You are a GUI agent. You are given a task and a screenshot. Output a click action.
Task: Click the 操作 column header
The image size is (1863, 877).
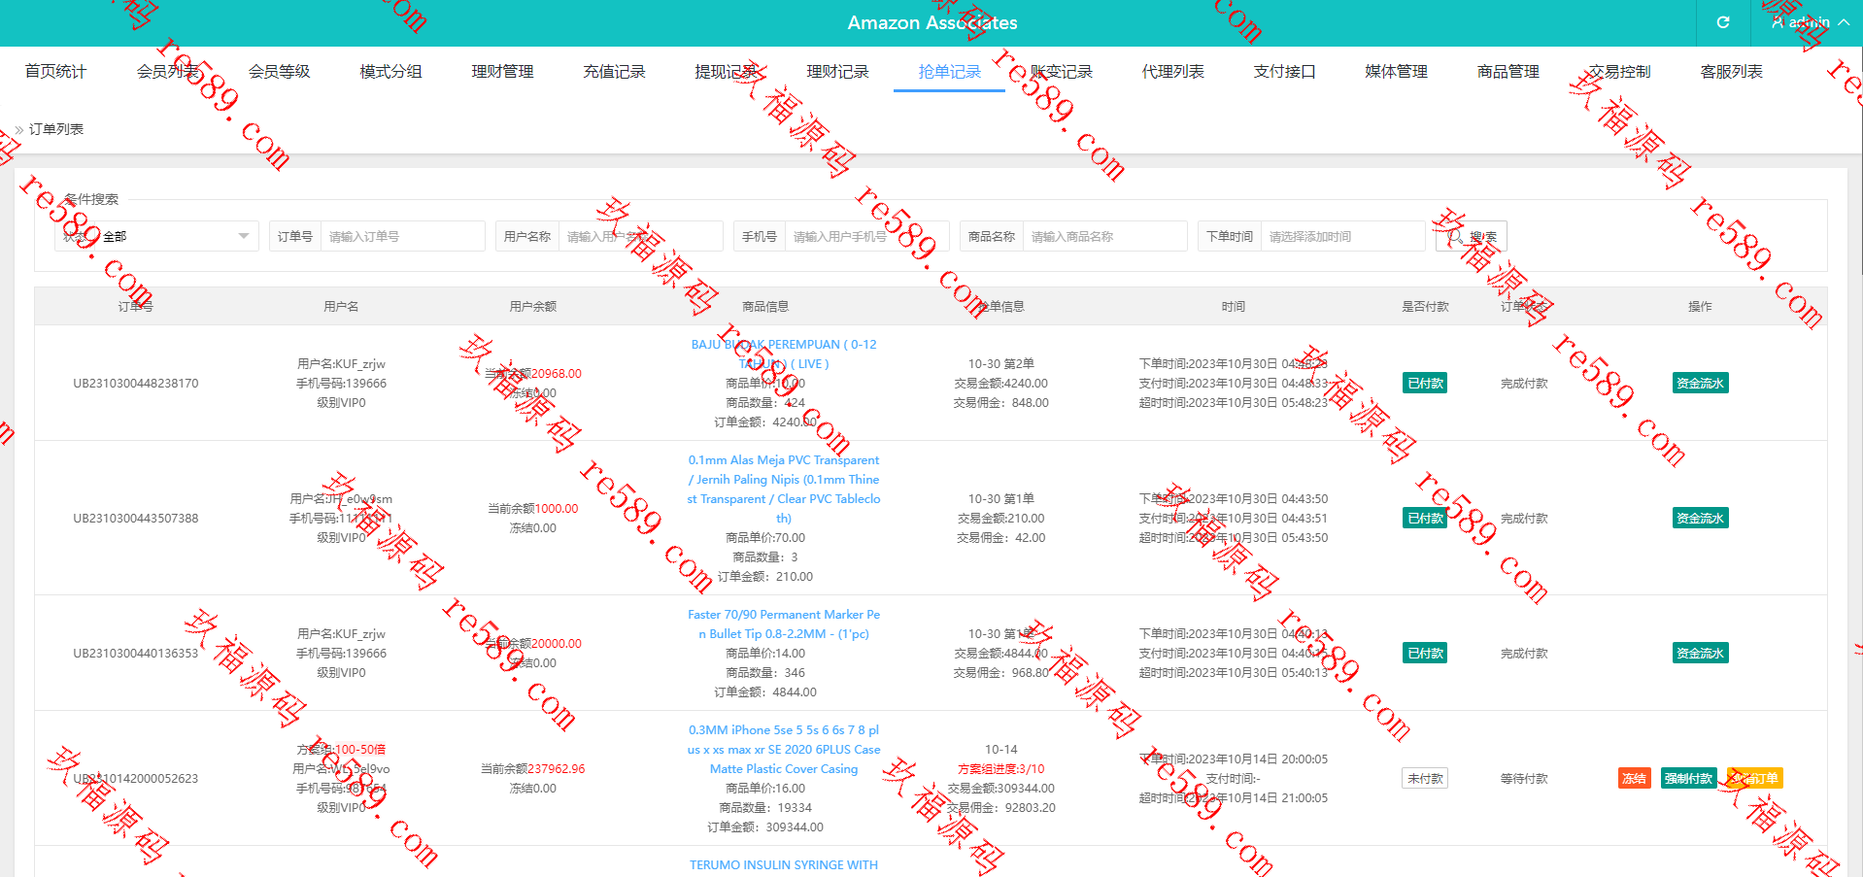coord(1700,306)
